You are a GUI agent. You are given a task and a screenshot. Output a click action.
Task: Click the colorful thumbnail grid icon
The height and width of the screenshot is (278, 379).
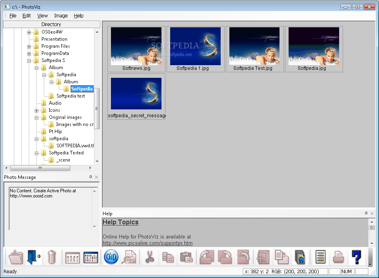pyautogui.click(x=91, y=257)
